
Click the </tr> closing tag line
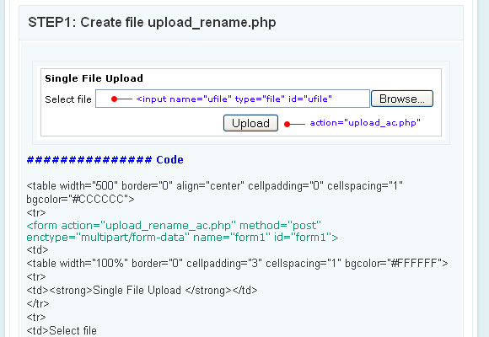click(38, 303)
